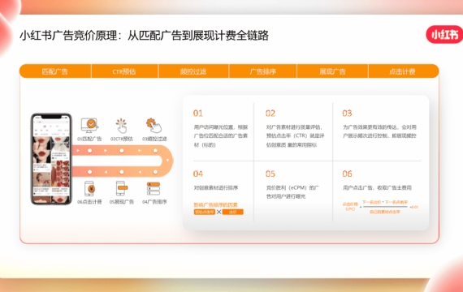Screen dimensions: 463x292
Task: Click the CTR description paragraph under 02
Action: point(296,136)
